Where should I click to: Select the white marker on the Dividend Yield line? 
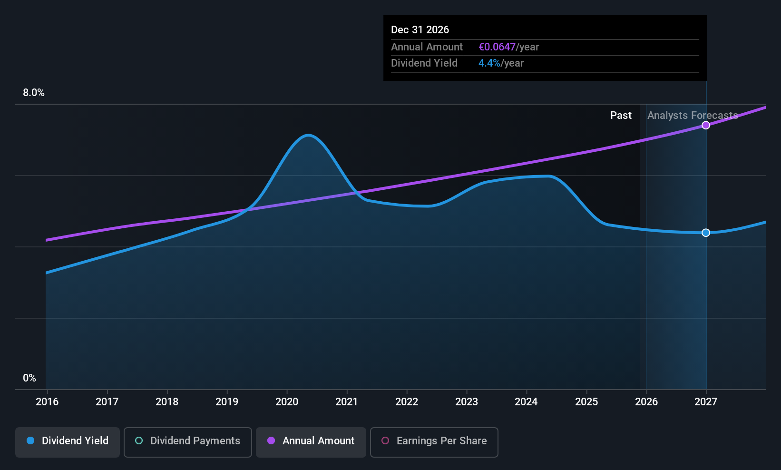706,233
